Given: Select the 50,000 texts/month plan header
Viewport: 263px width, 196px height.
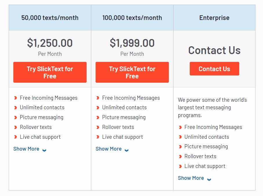Looking at the screenshot, I should [x=50, y=18].
